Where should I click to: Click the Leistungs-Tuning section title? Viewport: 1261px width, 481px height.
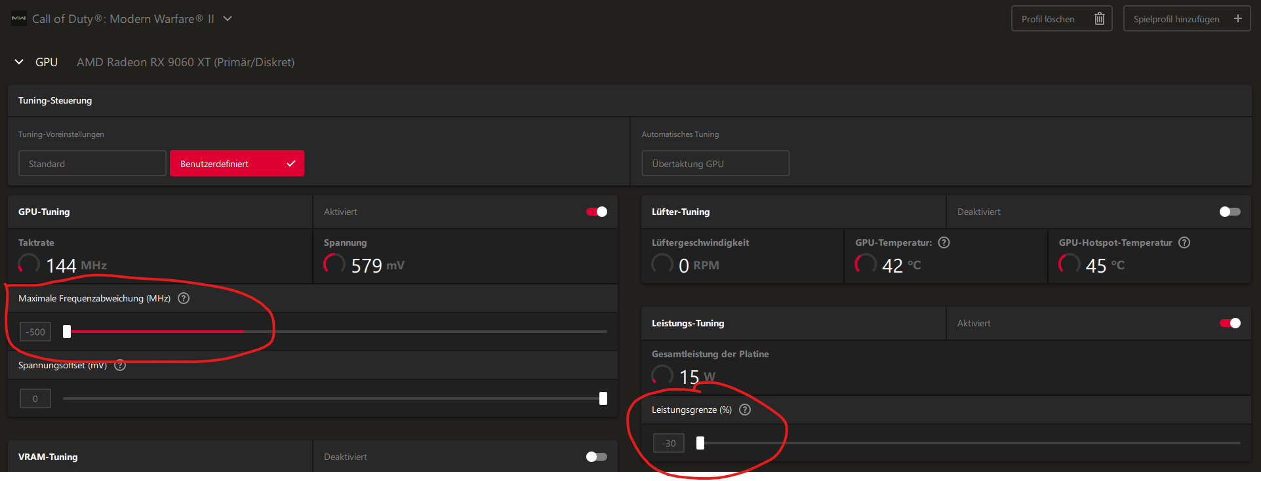tap(688, 323)
